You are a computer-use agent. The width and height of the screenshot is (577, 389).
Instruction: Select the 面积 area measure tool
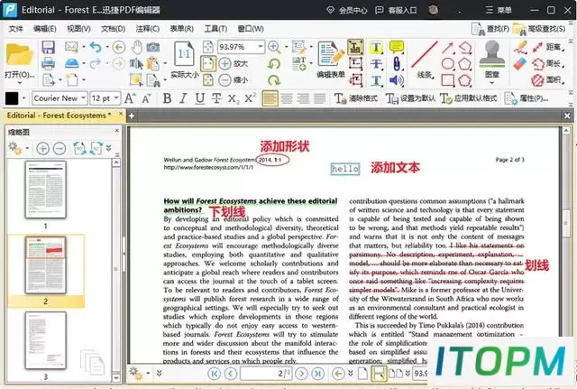click(x=547, y=79)
